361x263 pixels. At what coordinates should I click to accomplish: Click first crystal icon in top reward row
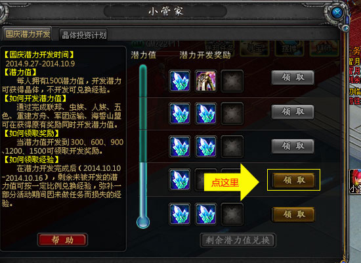click(180, 81)
